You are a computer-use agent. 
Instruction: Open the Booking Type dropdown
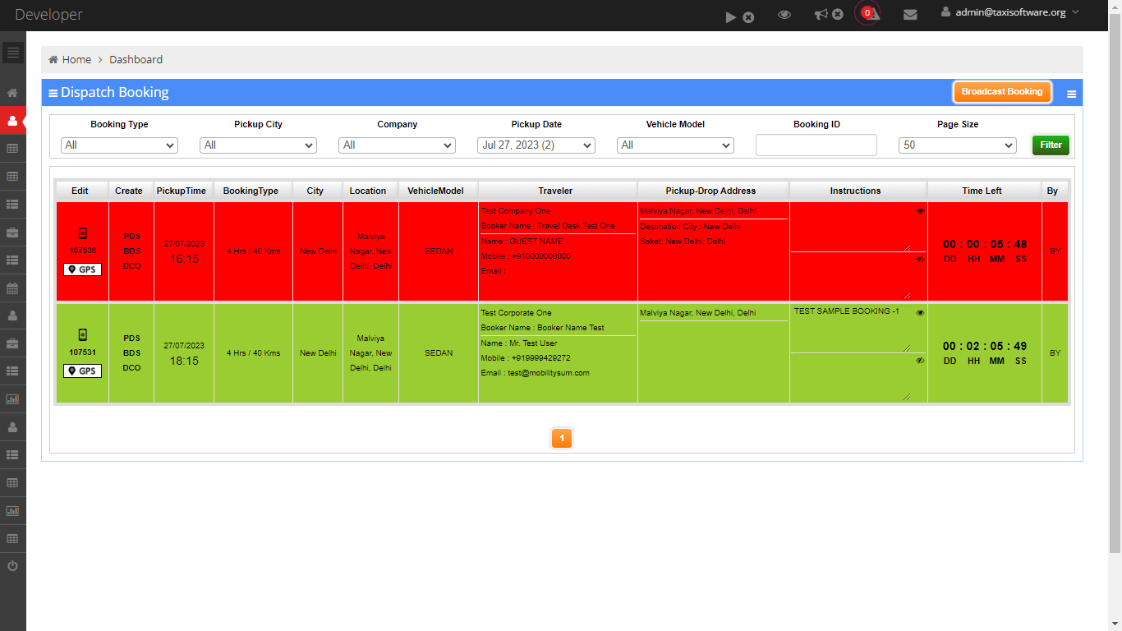119,145
